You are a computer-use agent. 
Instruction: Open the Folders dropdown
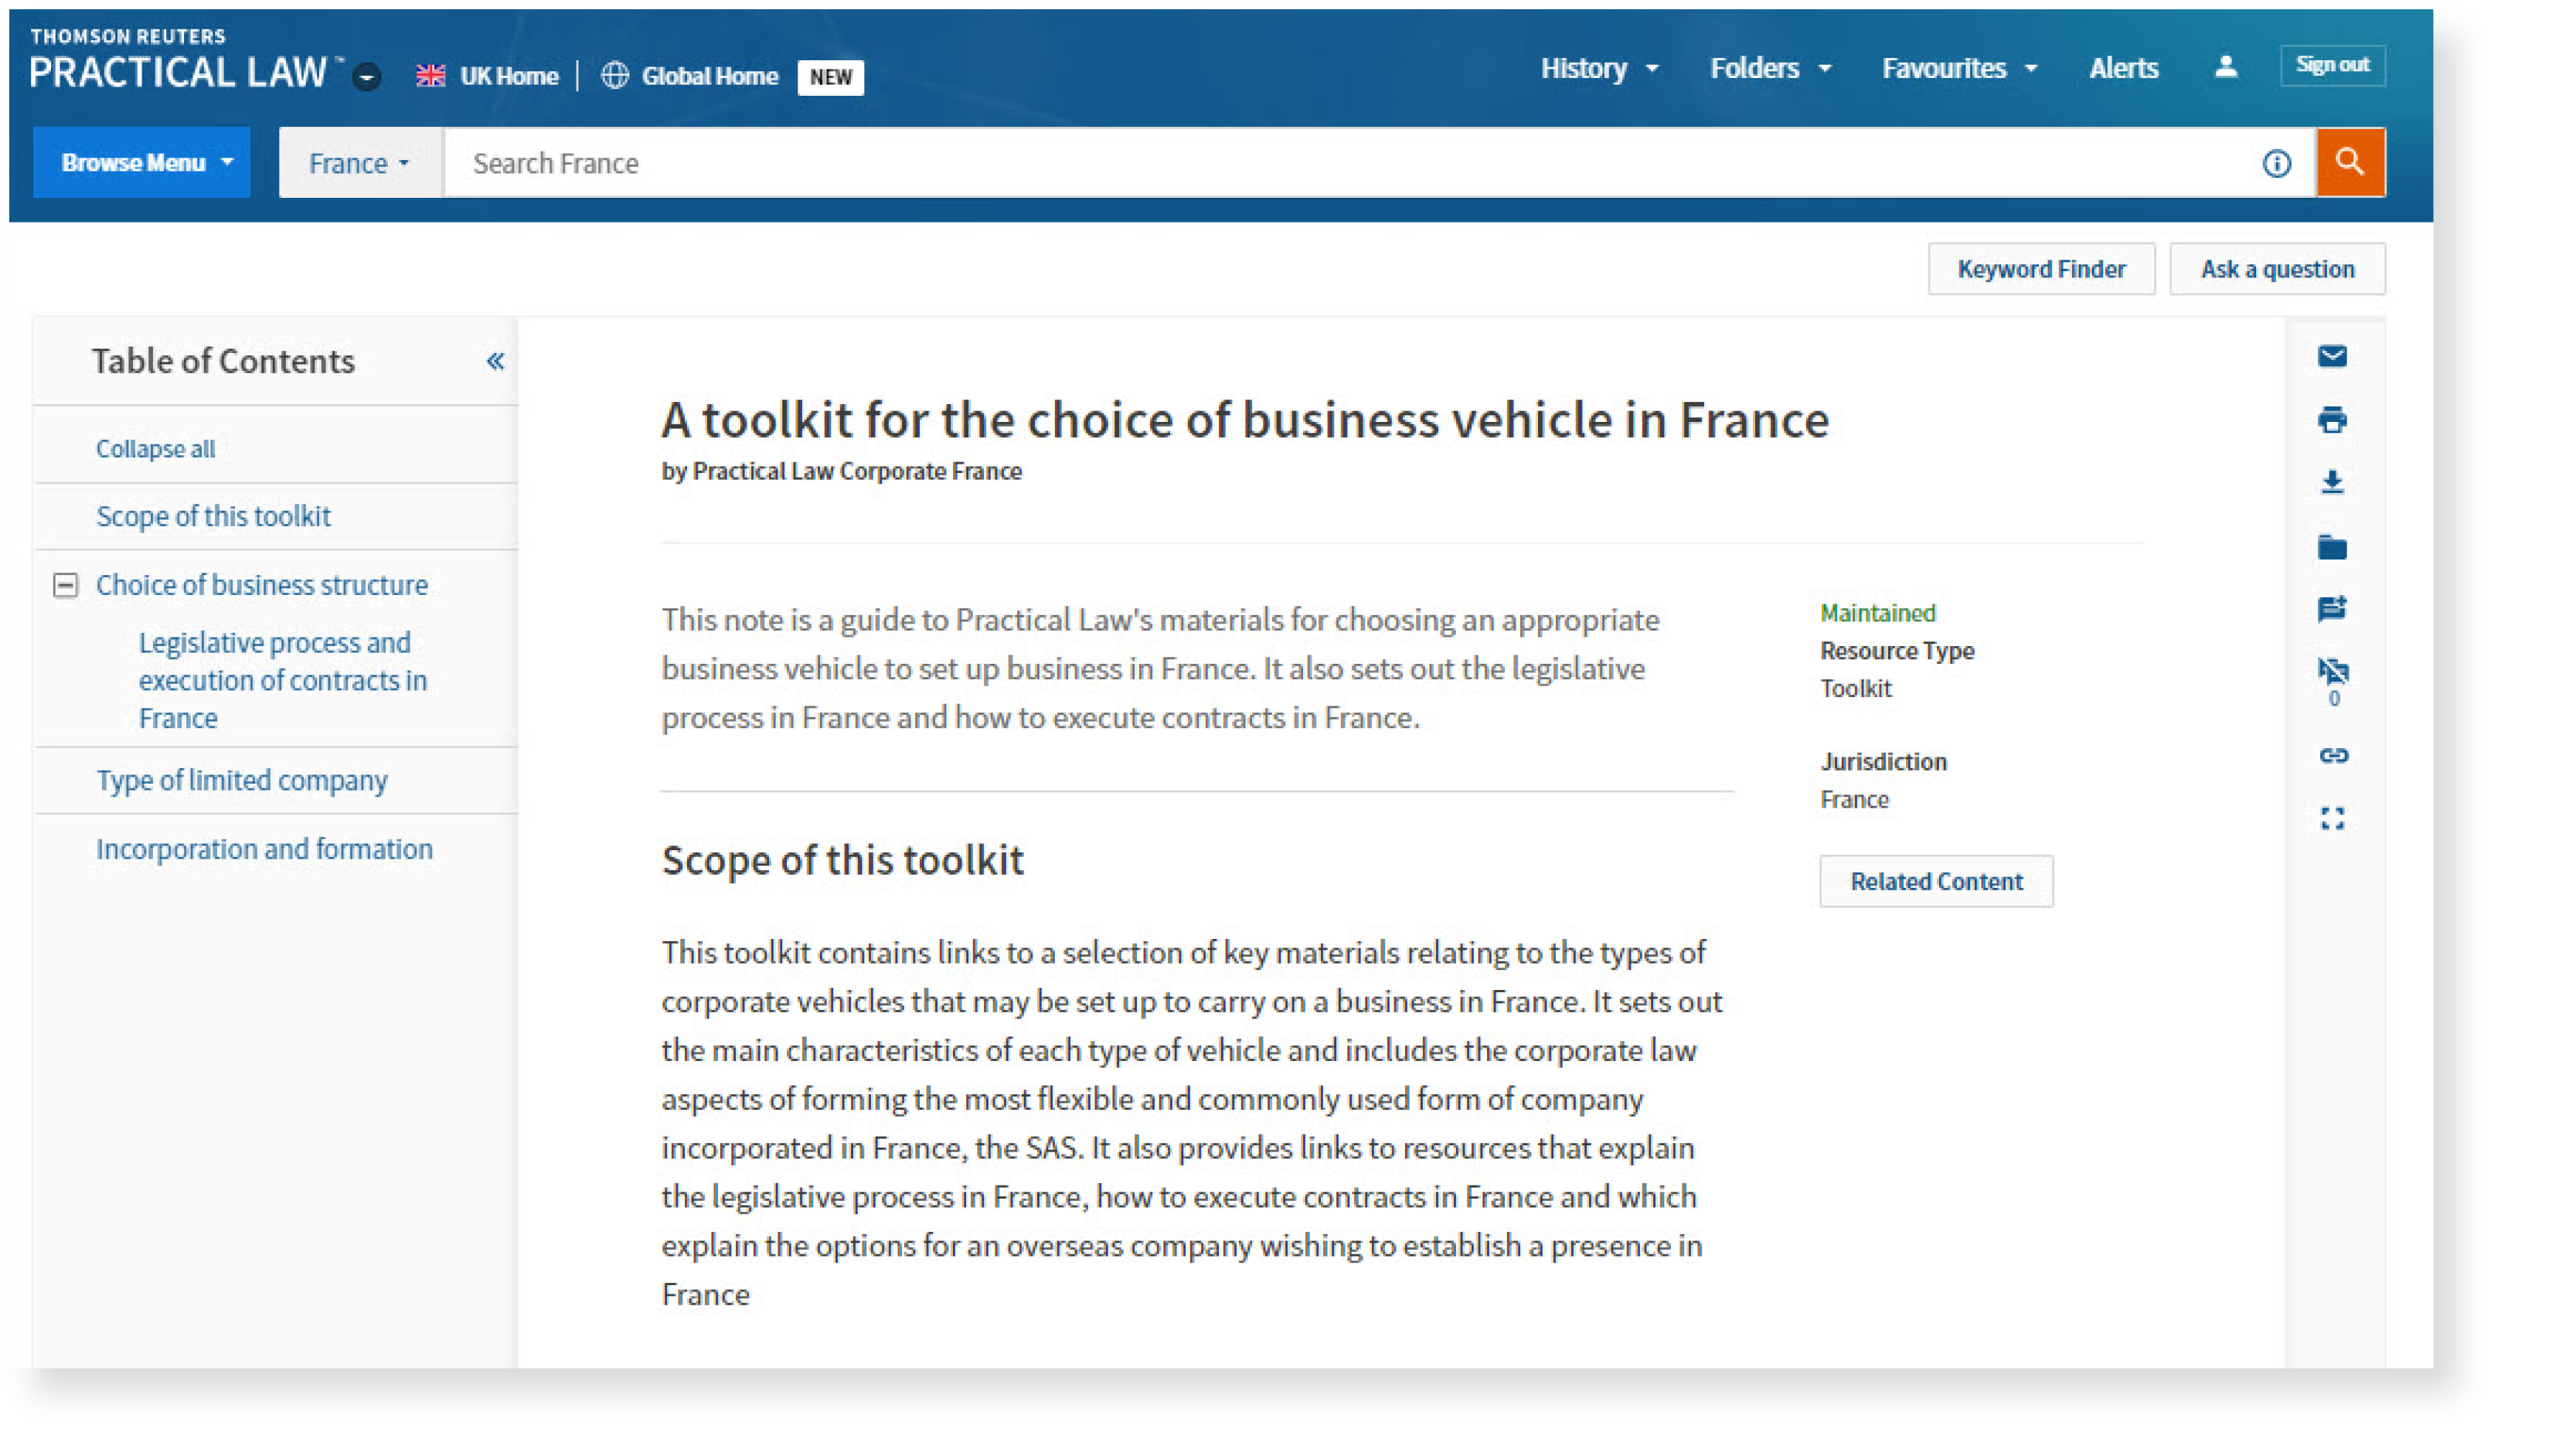(1770, 68)
